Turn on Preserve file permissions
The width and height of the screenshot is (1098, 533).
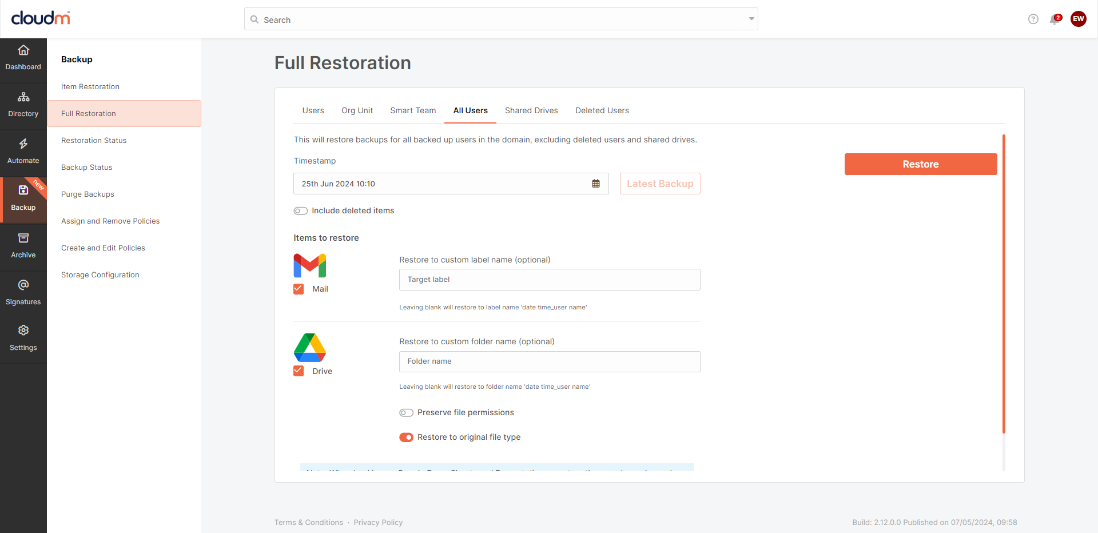(x=406, y=413)
